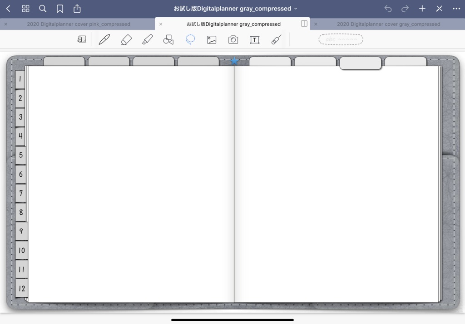The height and width of the screenshot is (324, 465).
Task: Select the zoom window tool
Action: coord(82,39)
